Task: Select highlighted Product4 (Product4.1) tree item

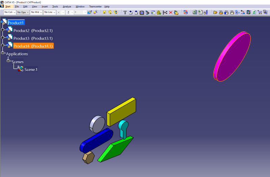Action: pos(33,46)
